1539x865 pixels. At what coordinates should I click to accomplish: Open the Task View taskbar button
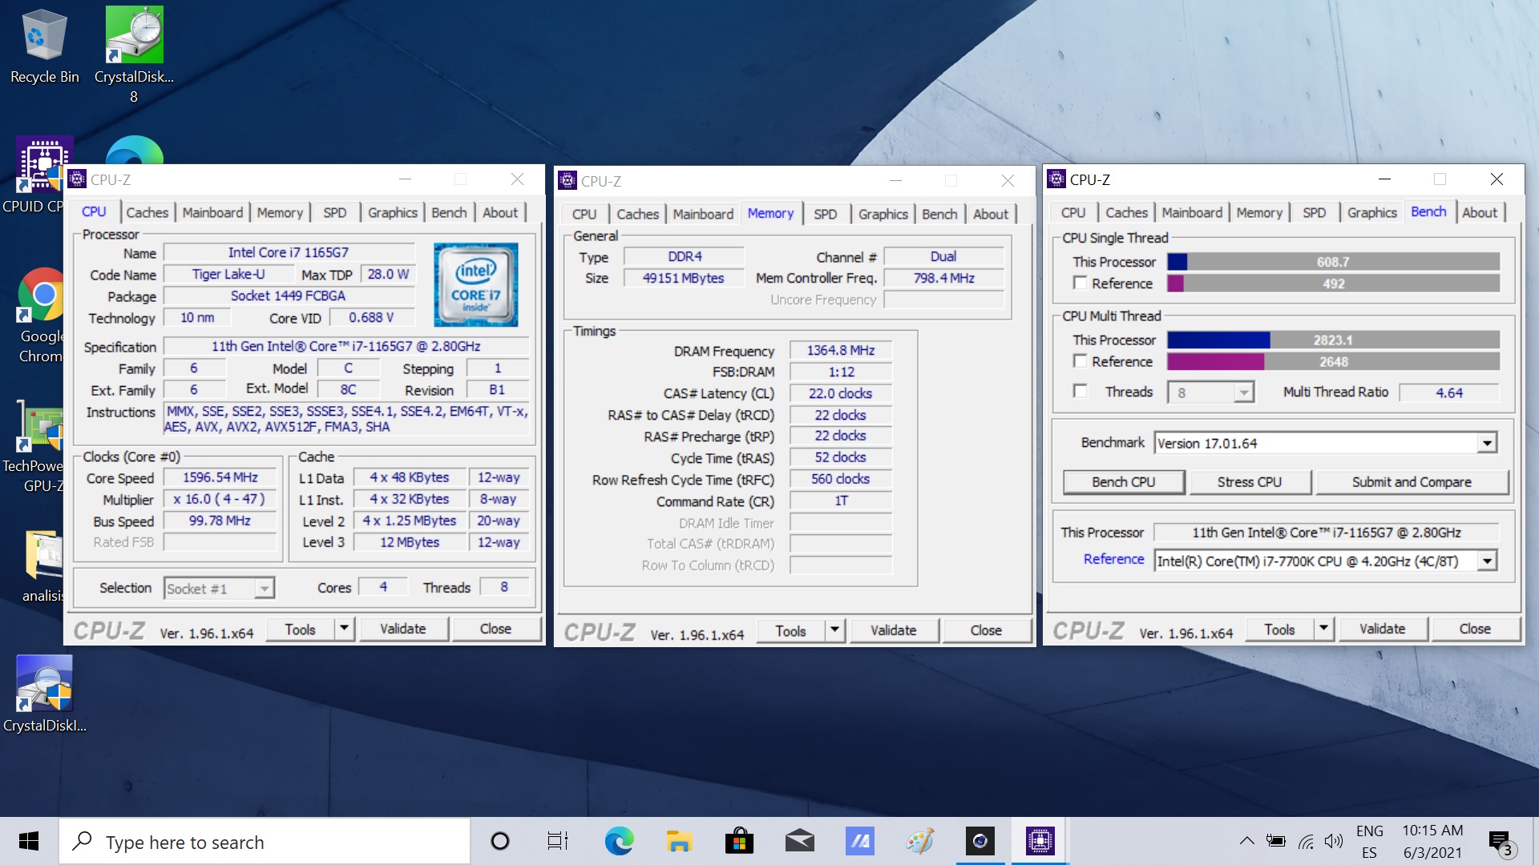pos(558,841)
